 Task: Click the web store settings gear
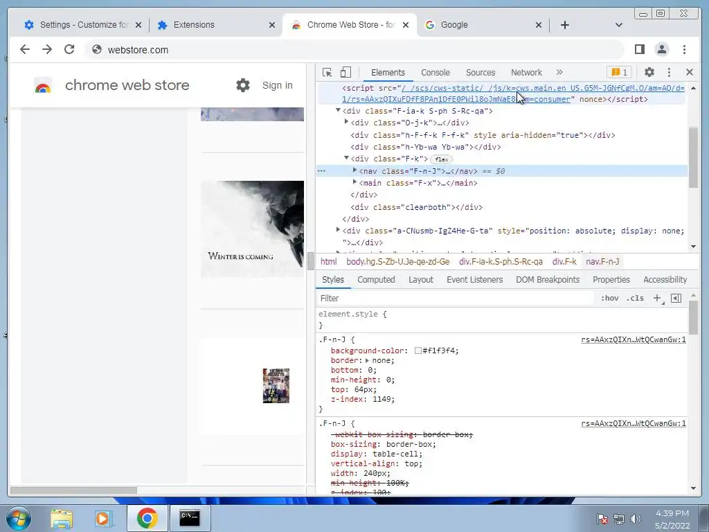(x=243, y=85)
